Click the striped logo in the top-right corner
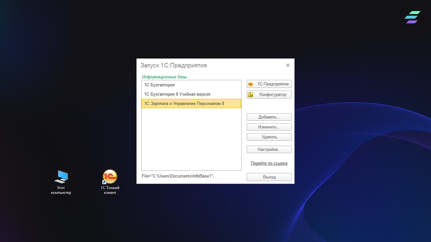Screen dimensions: 431x242 click(412, 17)
